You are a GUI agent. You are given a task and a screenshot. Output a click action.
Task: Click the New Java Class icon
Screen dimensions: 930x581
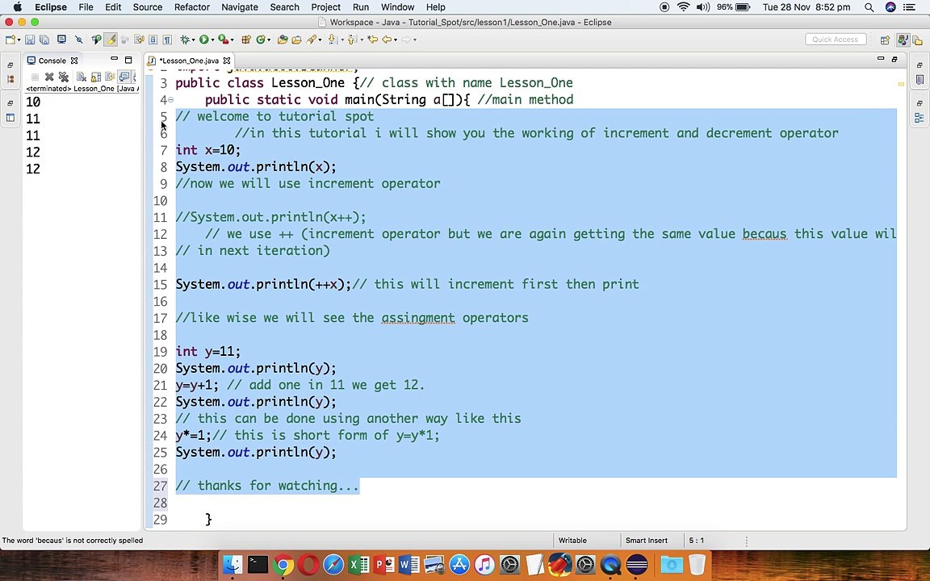coord(261,40)
